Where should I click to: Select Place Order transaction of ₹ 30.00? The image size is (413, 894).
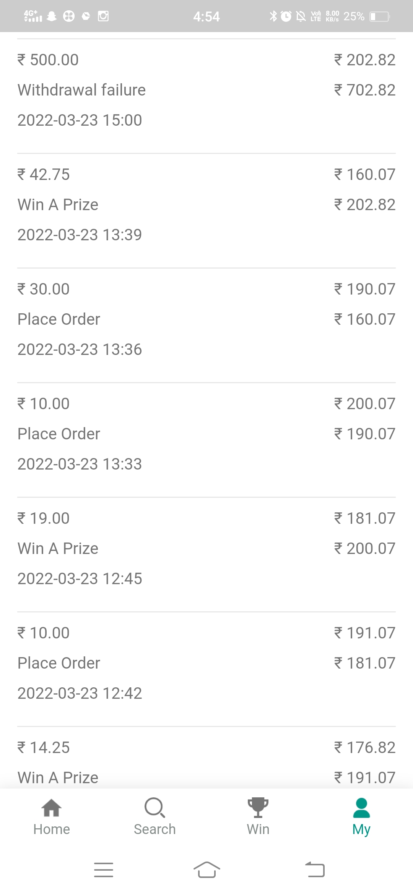206,319
